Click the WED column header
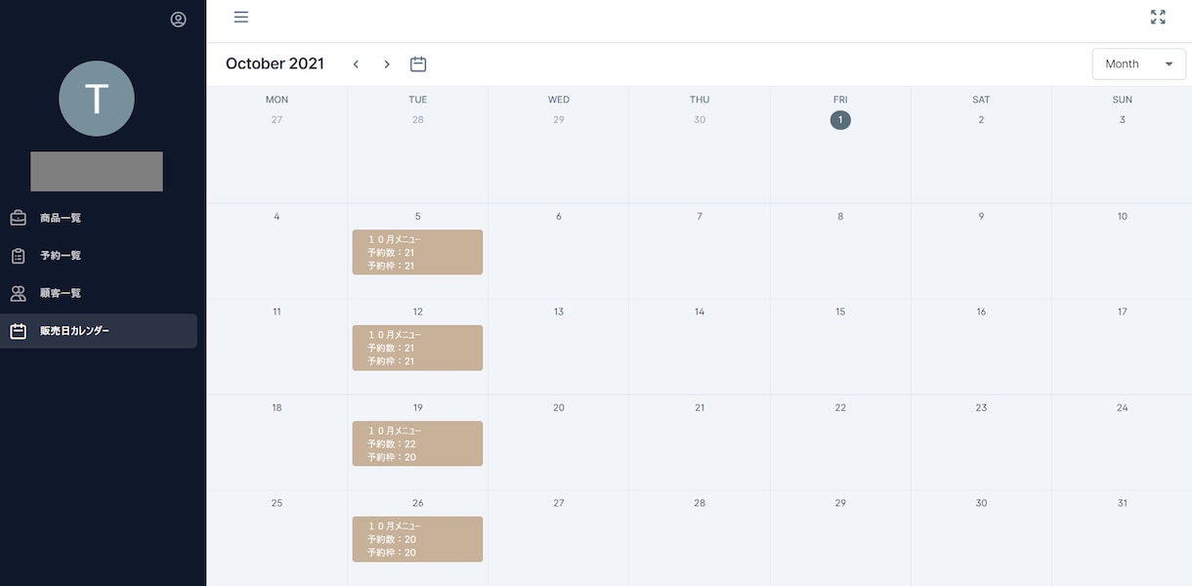The height and width of the screenshot is (586, 1192). pyautogui.click(x=559, y=100)
